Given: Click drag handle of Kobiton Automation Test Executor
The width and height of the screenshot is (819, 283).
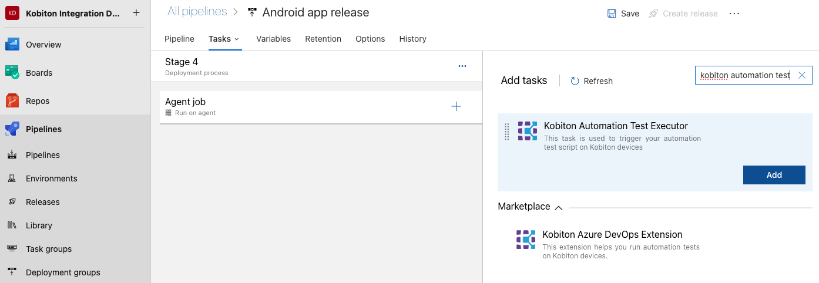Looking at the screenshot, I should coord(507,132).
